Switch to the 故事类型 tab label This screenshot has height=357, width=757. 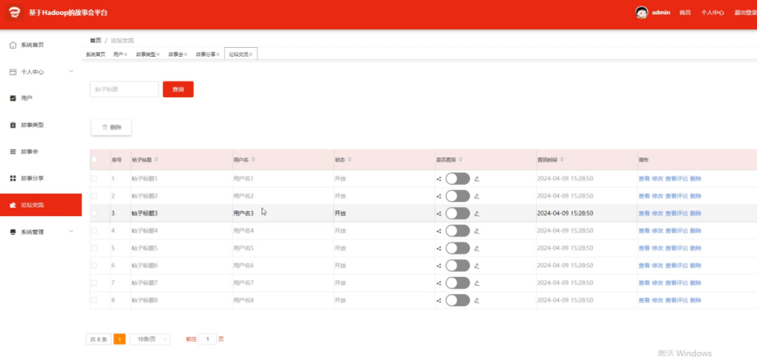point(145,55)
